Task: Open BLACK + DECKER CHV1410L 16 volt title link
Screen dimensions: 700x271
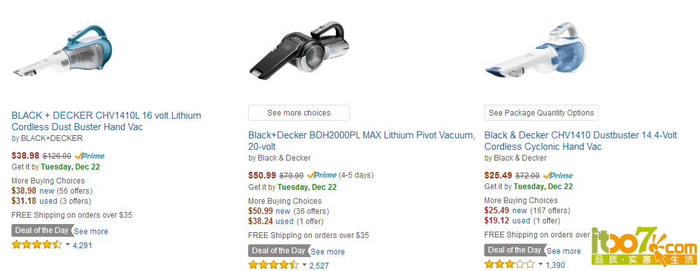Action: tap(106, 121)
